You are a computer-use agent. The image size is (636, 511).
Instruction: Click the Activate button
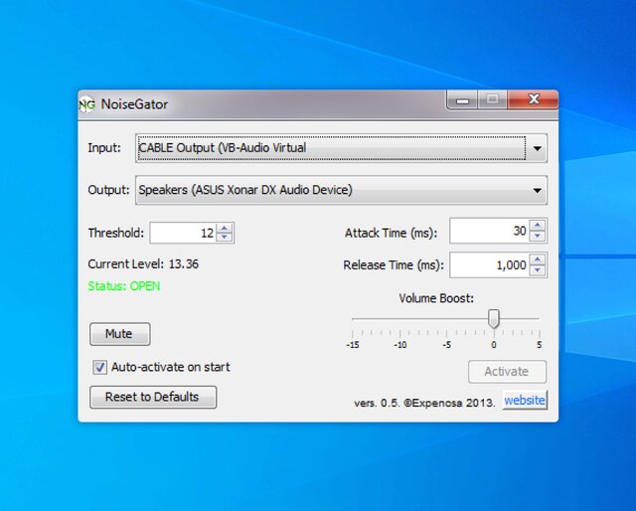point(507,372)
